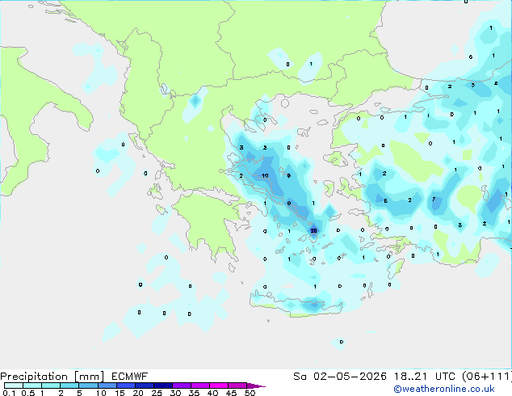Click the 0.1–0.5 mm legend color box

point(14,385)
